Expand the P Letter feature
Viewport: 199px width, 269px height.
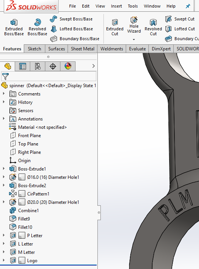click(x=4, y=235)
